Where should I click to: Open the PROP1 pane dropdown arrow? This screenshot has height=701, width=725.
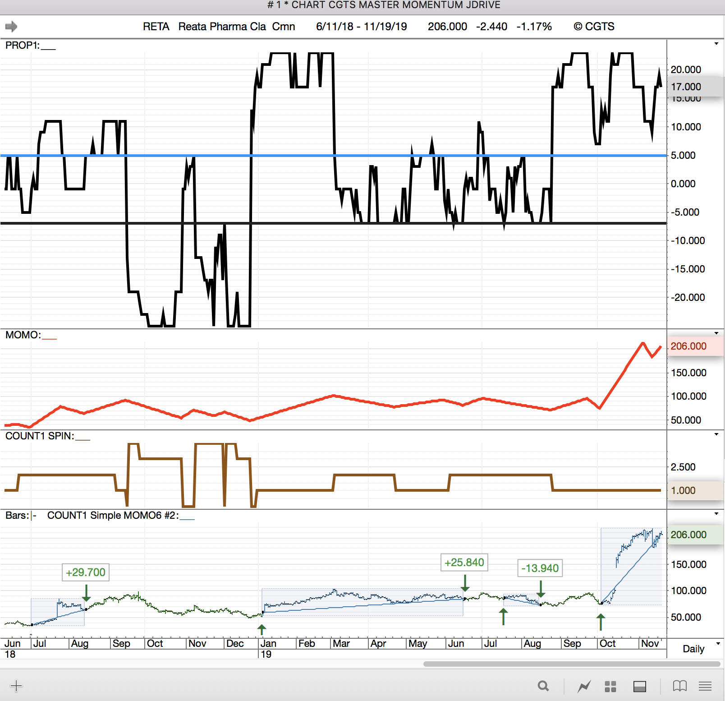(x=716, y=44)
